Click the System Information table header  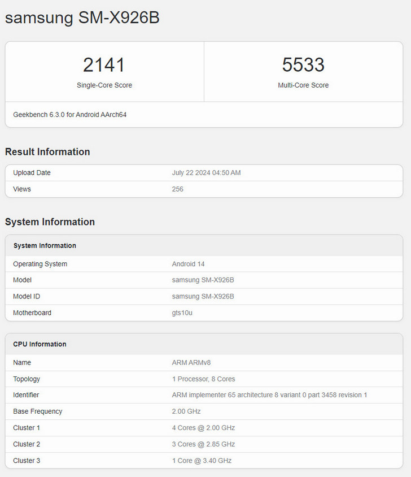[45, 245]
